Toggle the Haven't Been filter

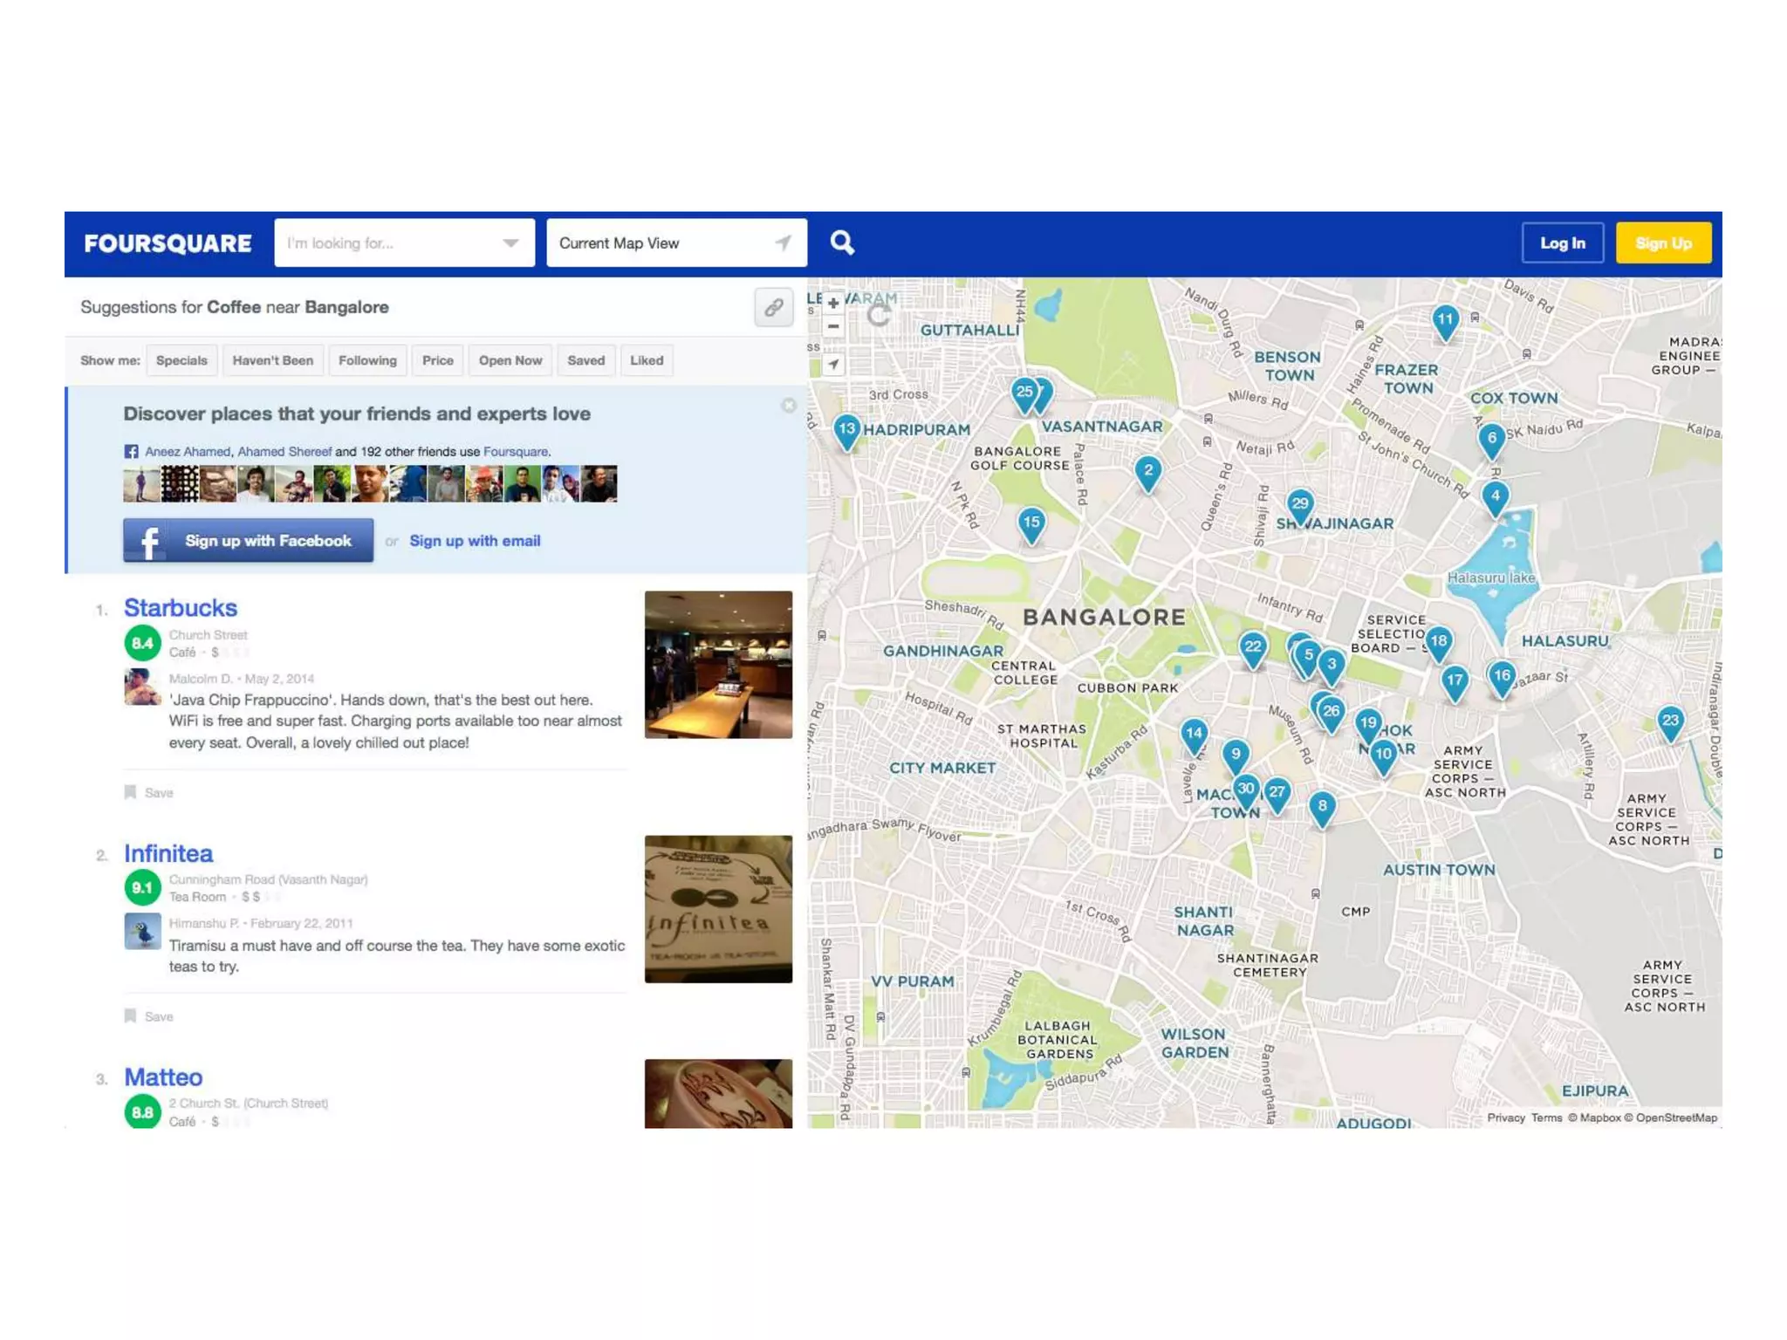(272, 360)
